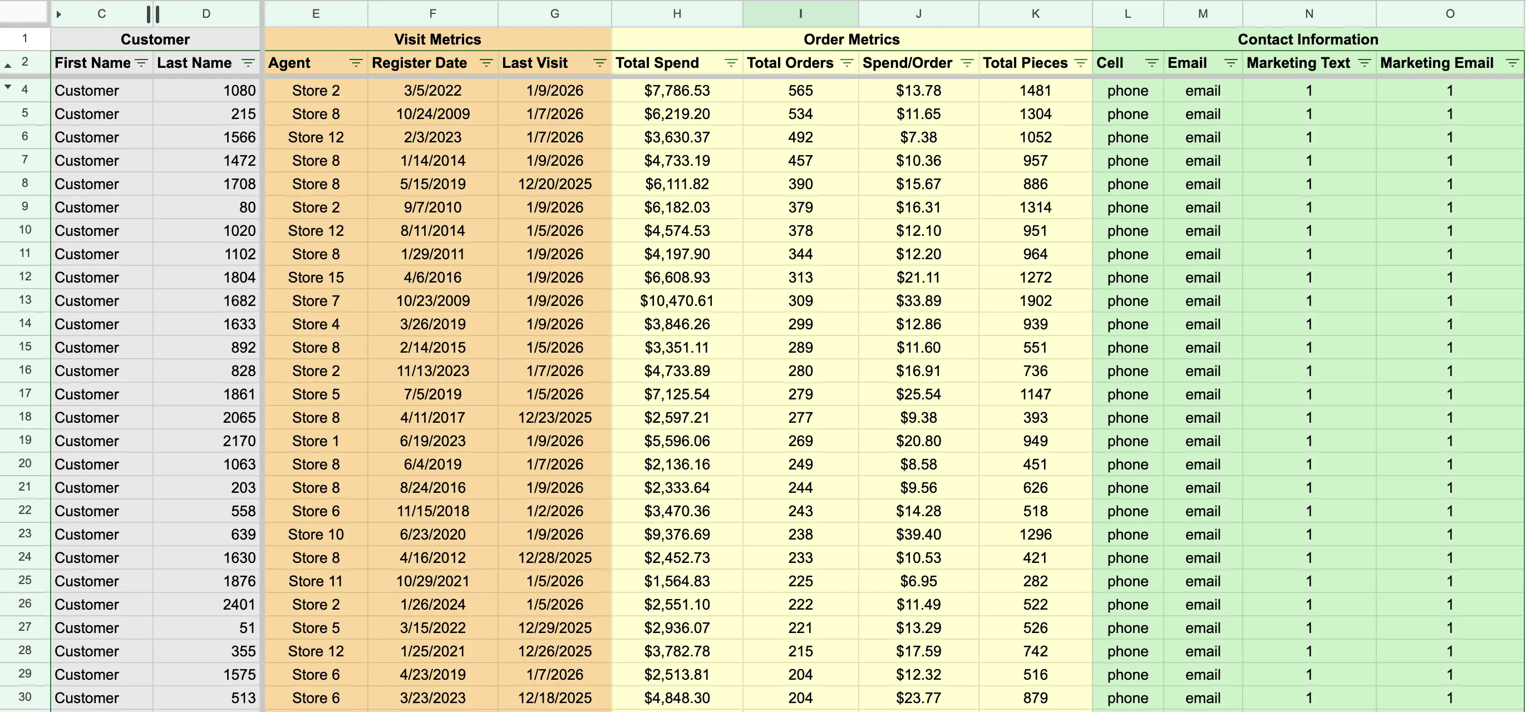
Task: Open the filter for the Spend/Order column
Action: tap(967, 63)
